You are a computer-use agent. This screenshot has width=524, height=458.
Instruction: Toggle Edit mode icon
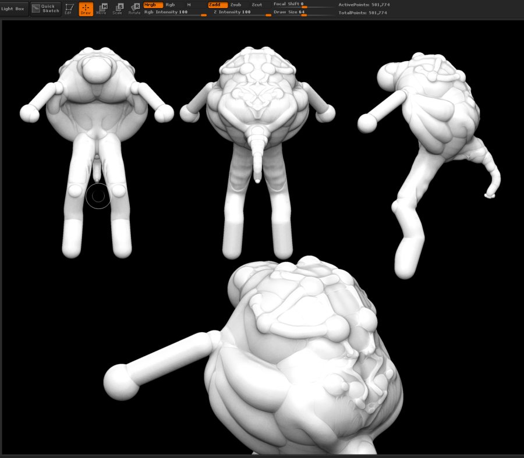pos(69,9)
